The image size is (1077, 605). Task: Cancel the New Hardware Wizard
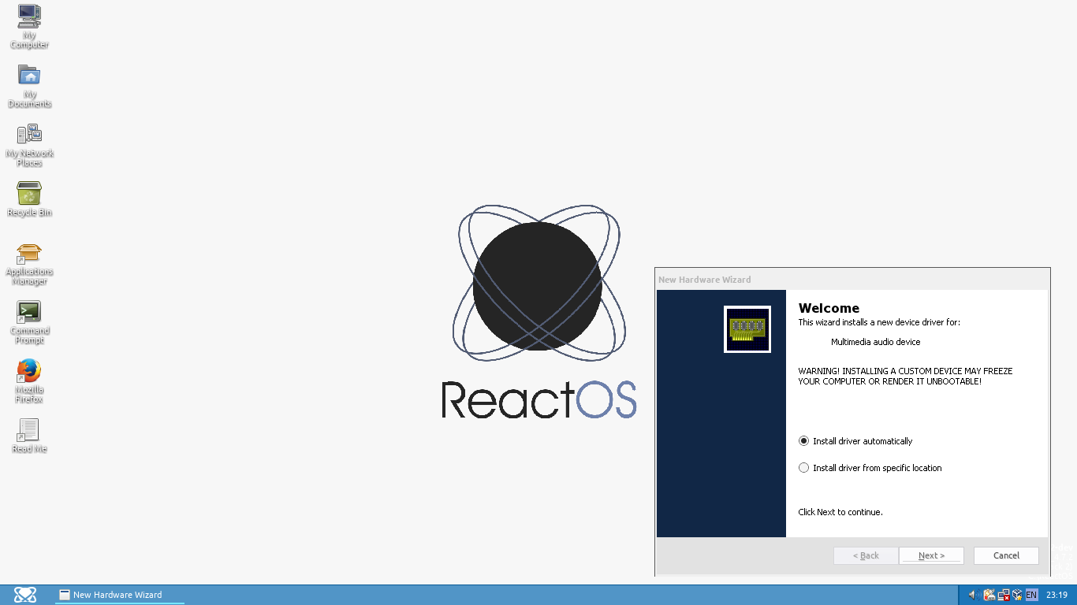coord(1006,555)
